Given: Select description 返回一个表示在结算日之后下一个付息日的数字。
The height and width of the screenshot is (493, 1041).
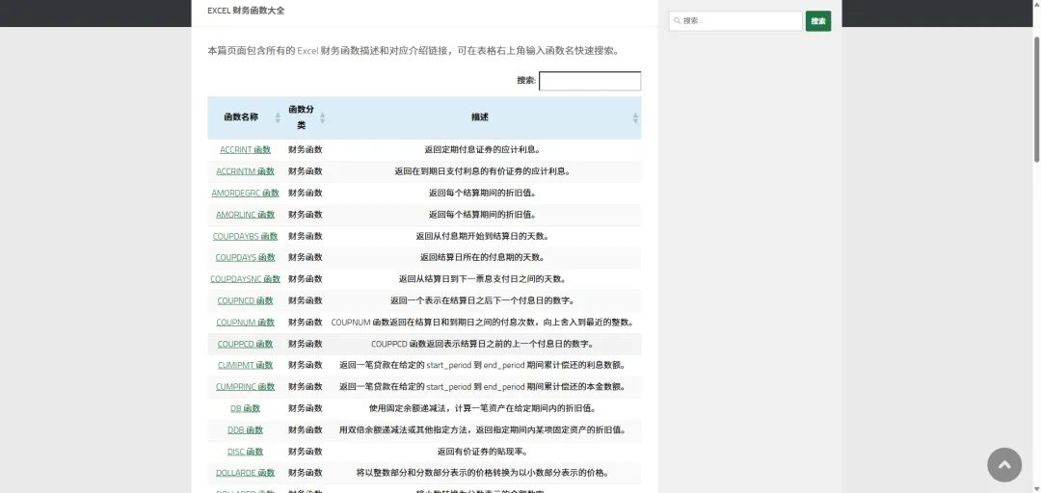Looking at the screenshot, I should (482, 300).
